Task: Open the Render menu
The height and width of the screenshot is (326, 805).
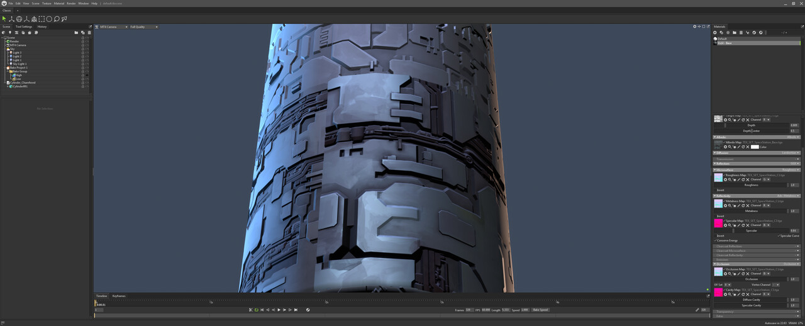Action: click(71, 3)
